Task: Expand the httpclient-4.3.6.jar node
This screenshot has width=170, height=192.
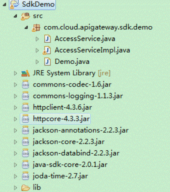Action: [x=15, y=108]
